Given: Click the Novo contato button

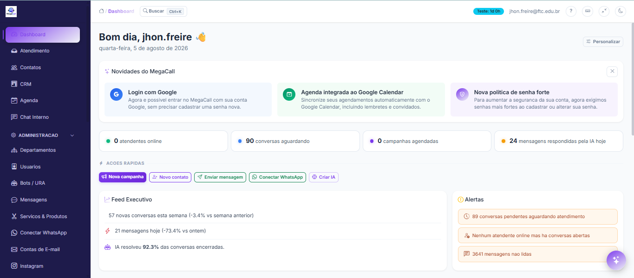Looking at the screenshot, I should point(170,177).
